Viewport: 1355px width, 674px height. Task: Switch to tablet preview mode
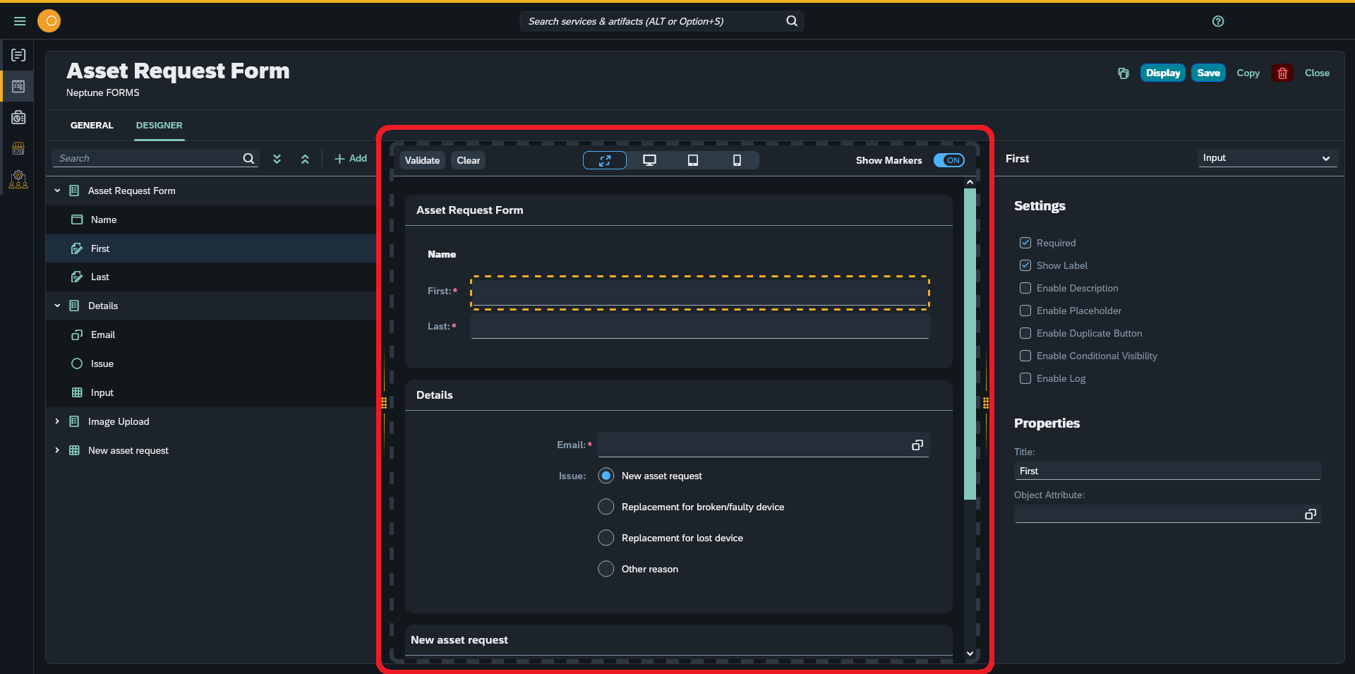pyautogui.click(x=692, y=160)
